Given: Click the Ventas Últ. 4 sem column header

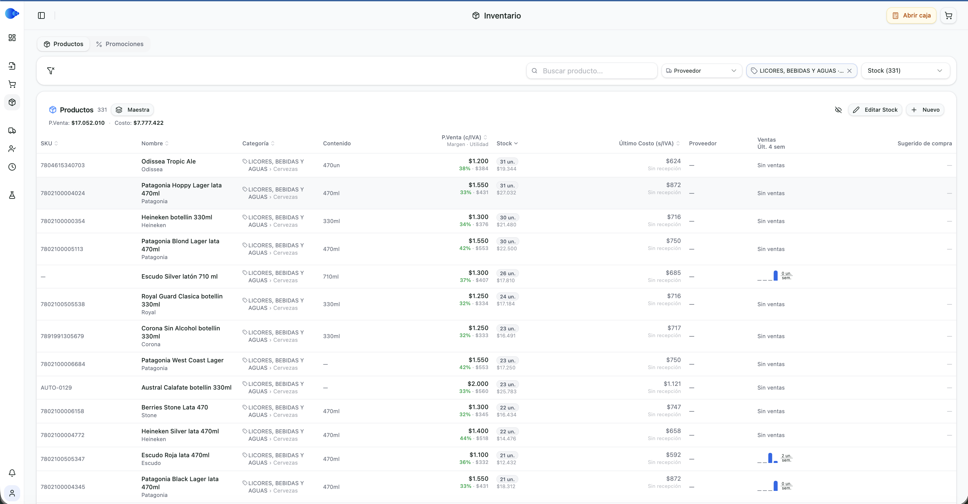Looking at the screenshot, I should point(771,143).
